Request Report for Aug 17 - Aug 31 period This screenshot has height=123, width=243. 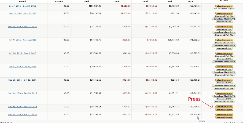pos(224,117)
